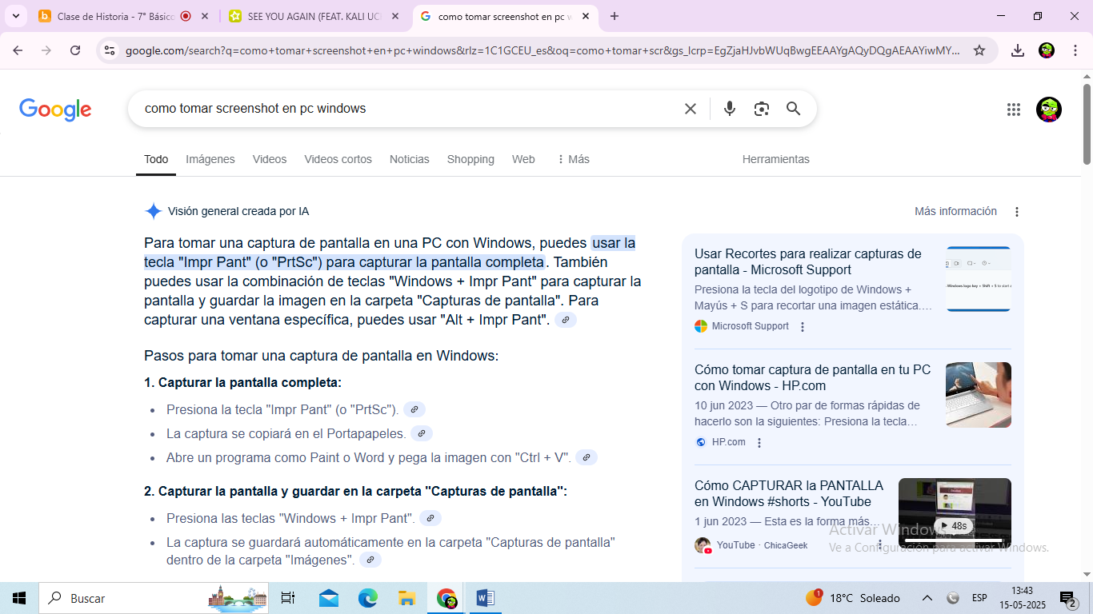Open more options for Microsoft Support result
1093x614 pixels.
pyautogui.click(x=803, y=326)
